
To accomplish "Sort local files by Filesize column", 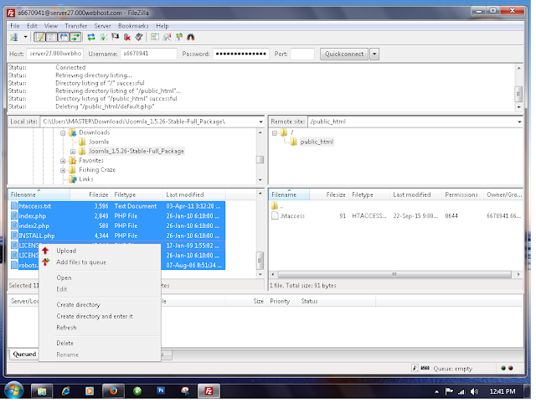I will [x=90, y=194].
